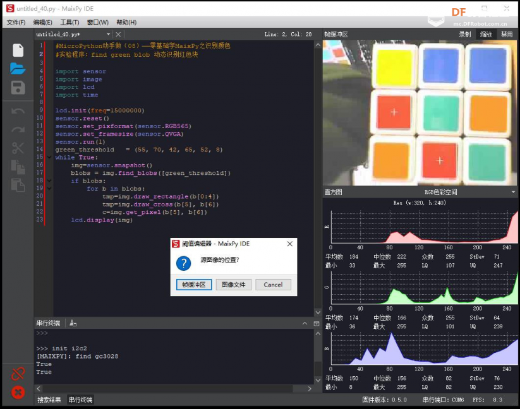The width and height of the screenshot is (520, 409).
Task: Float the serial terminal panel
Action: [x=317, y=323]
